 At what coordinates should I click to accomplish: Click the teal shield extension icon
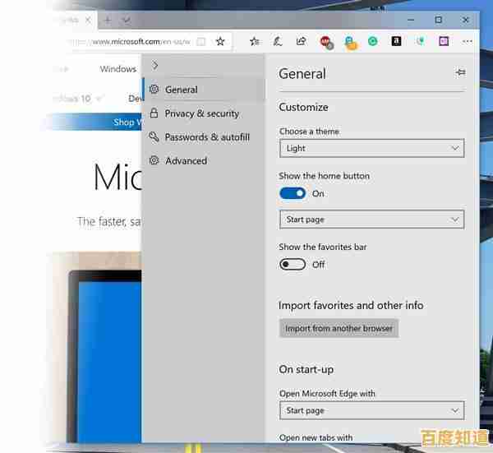[420, 41]
